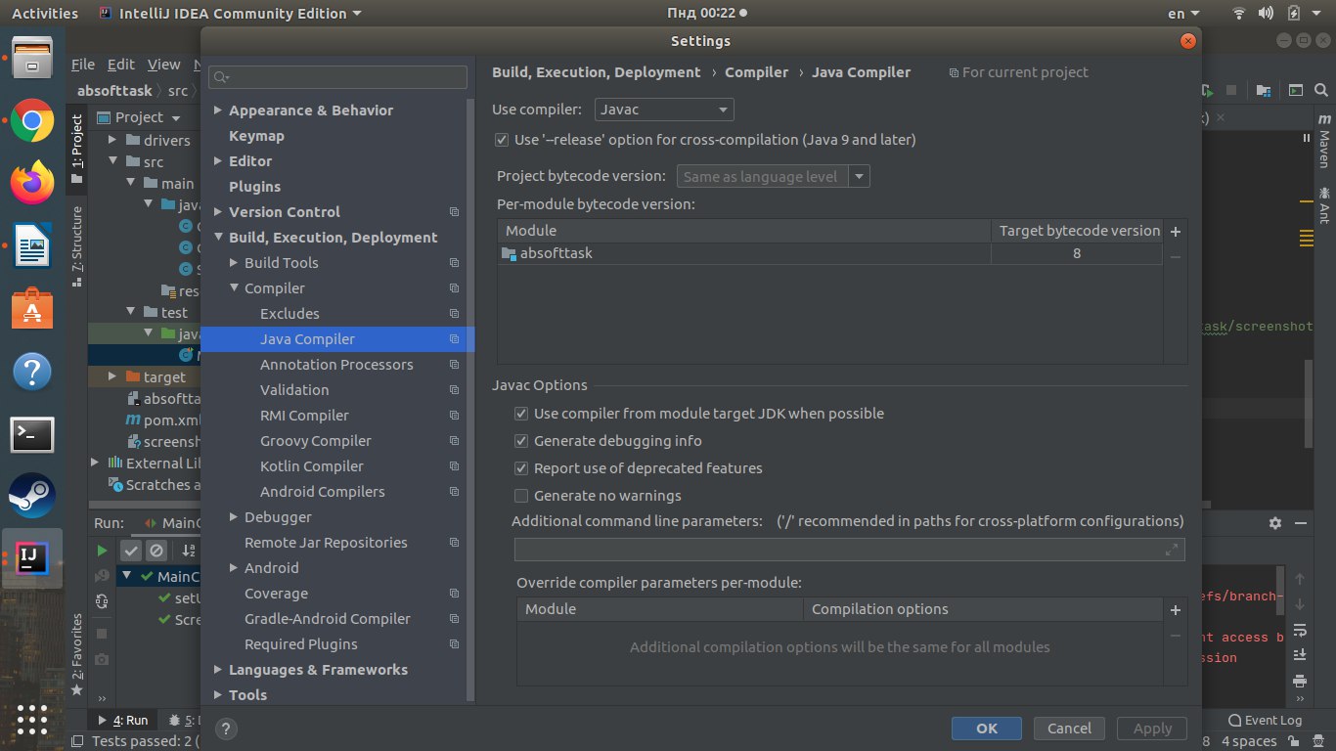Click Build, Execution, Deployment breadcrumb
The height and width of the screenshot is (751, 1336).
click(x=597, y=72)
